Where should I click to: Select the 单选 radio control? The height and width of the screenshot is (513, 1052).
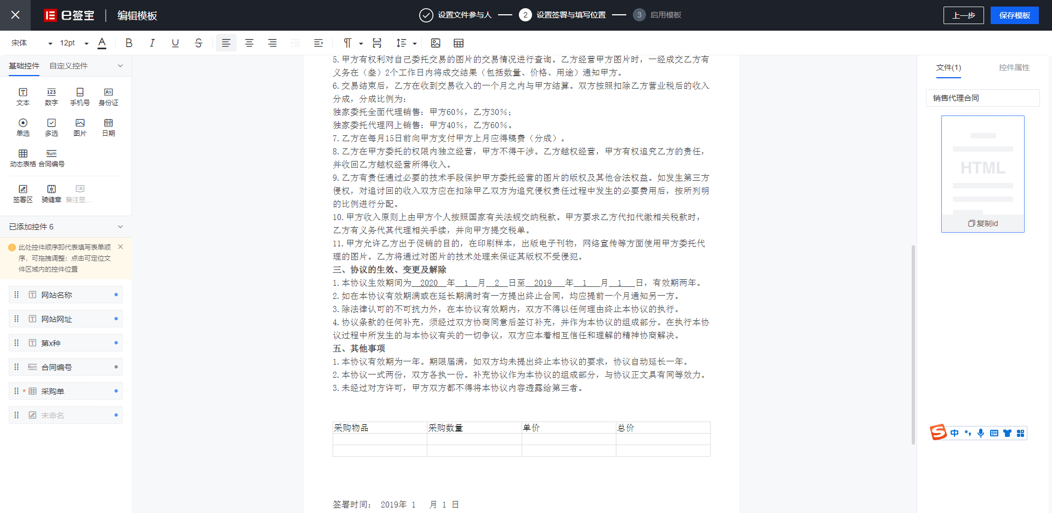point(23,128)
